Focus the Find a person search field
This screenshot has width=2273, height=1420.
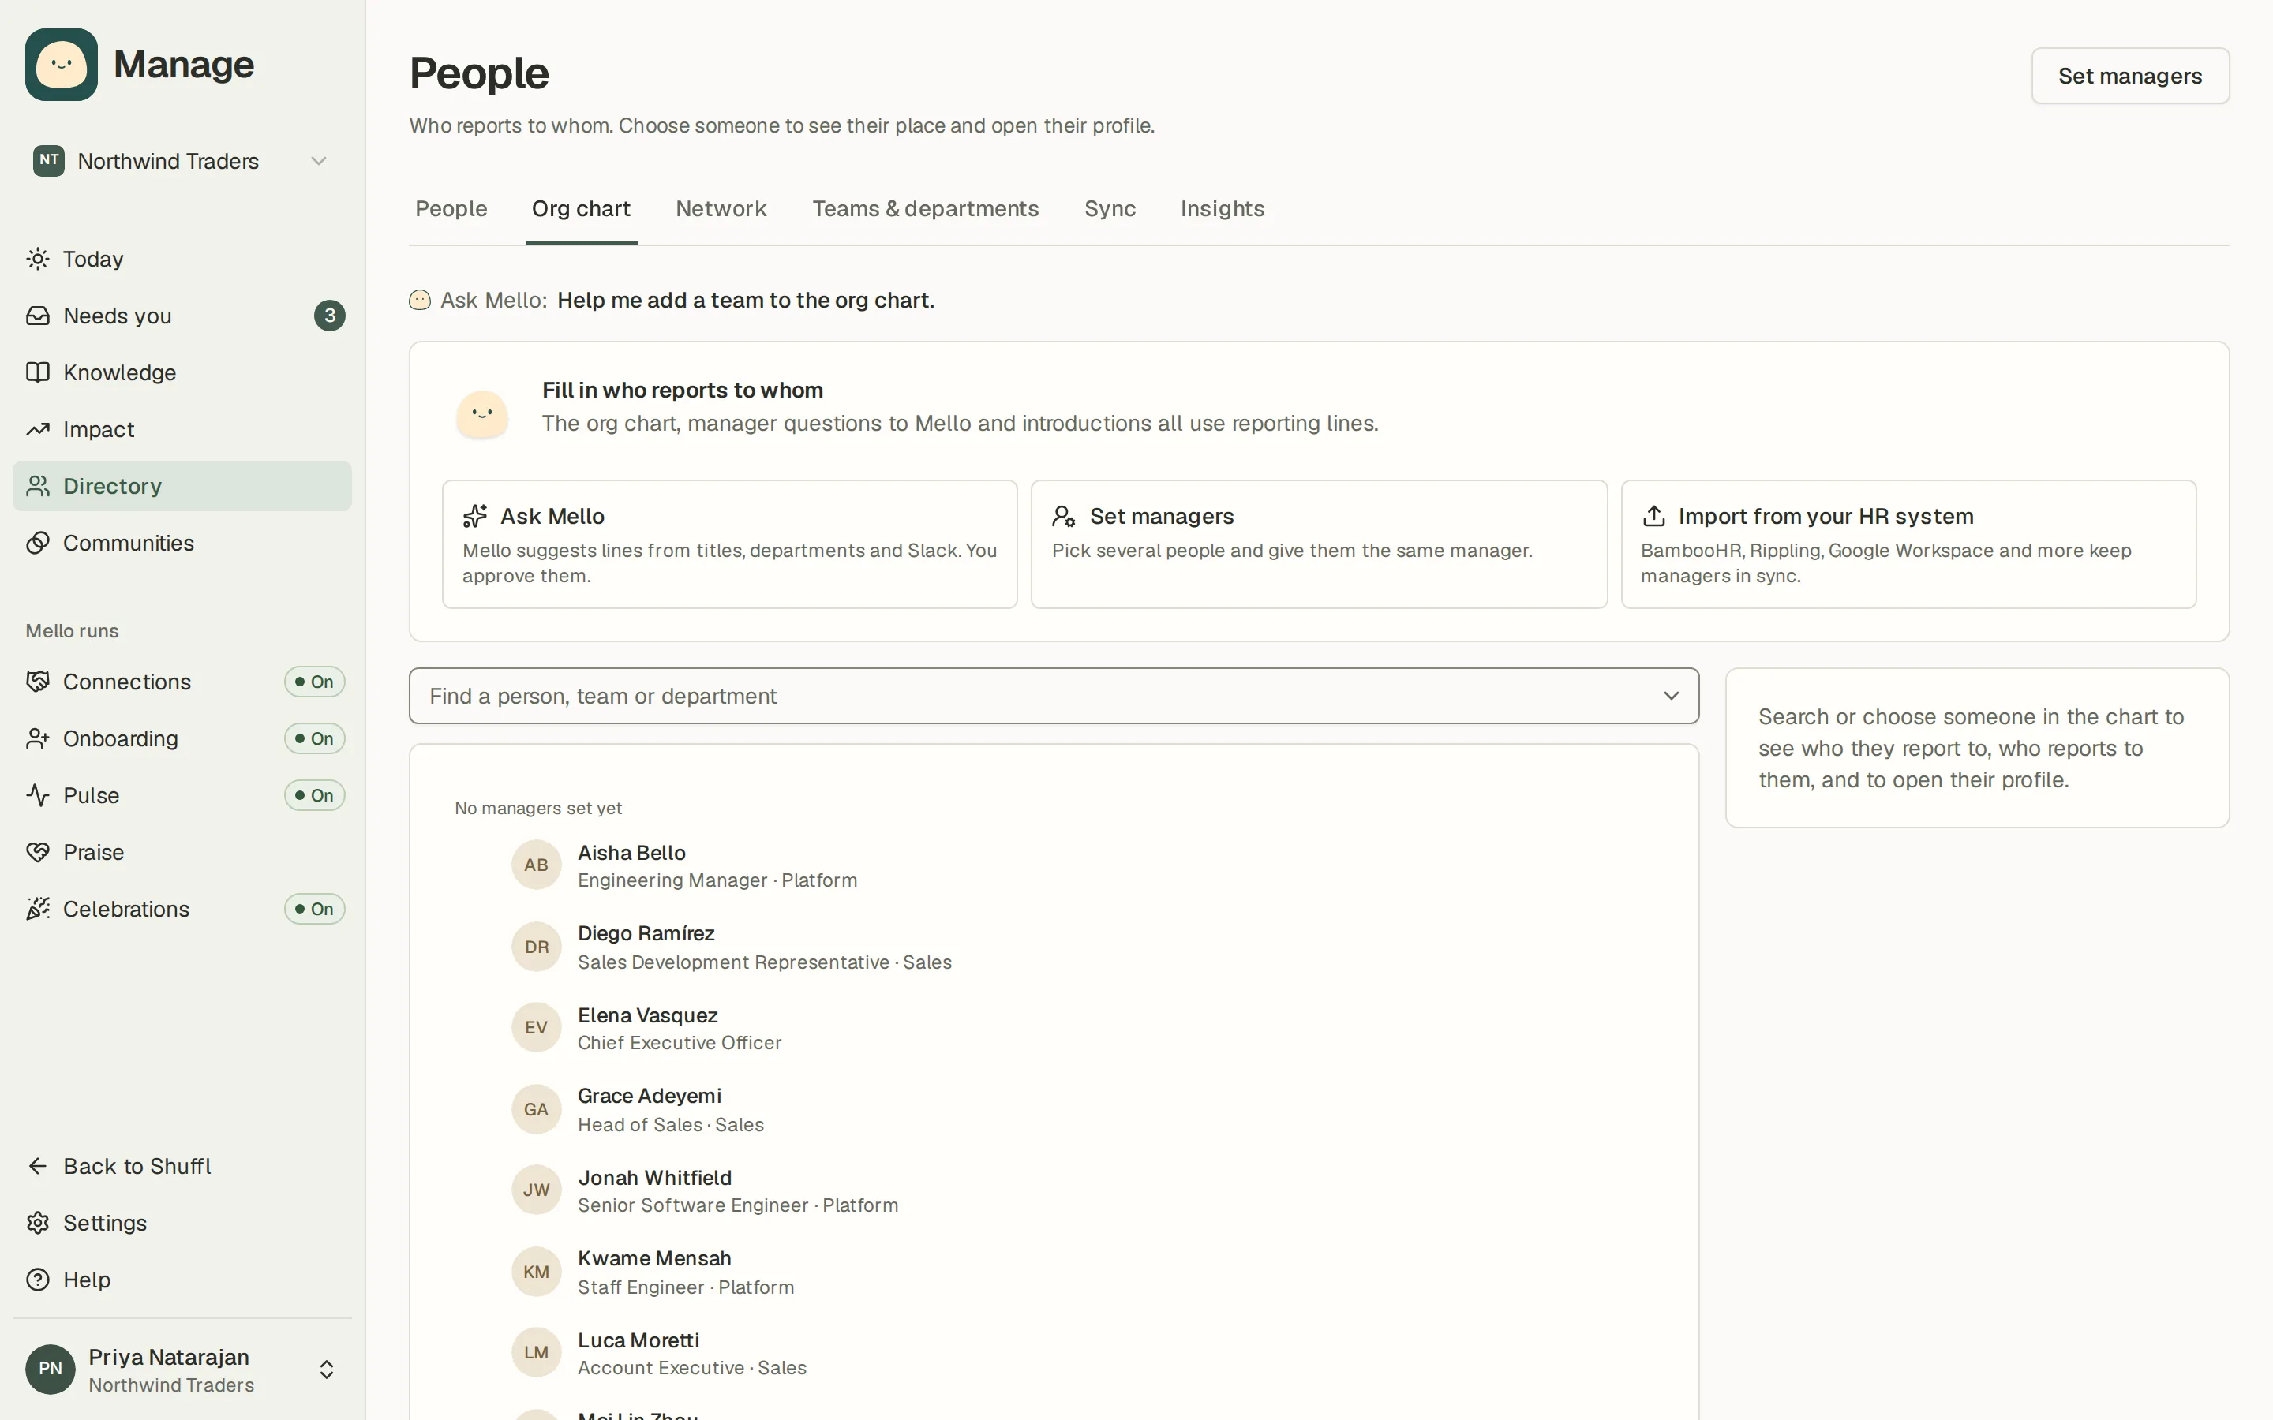click(x=1054, y=696)
